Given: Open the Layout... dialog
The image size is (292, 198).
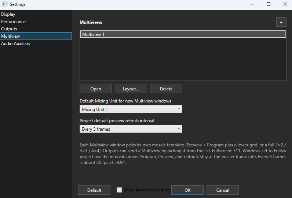Looking at the screenshot, I should 131,89.
